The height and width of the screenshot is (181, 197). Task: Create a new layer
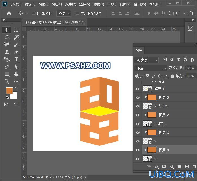[x=187, y=166]
